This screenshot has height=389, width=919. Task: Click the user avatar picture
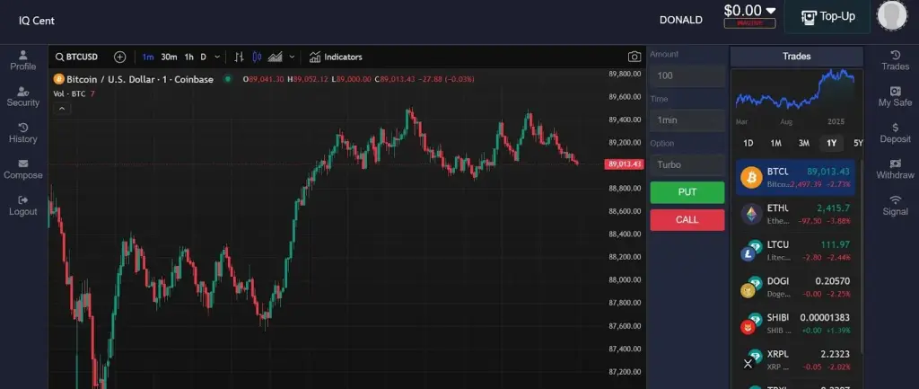pos(891,16)
